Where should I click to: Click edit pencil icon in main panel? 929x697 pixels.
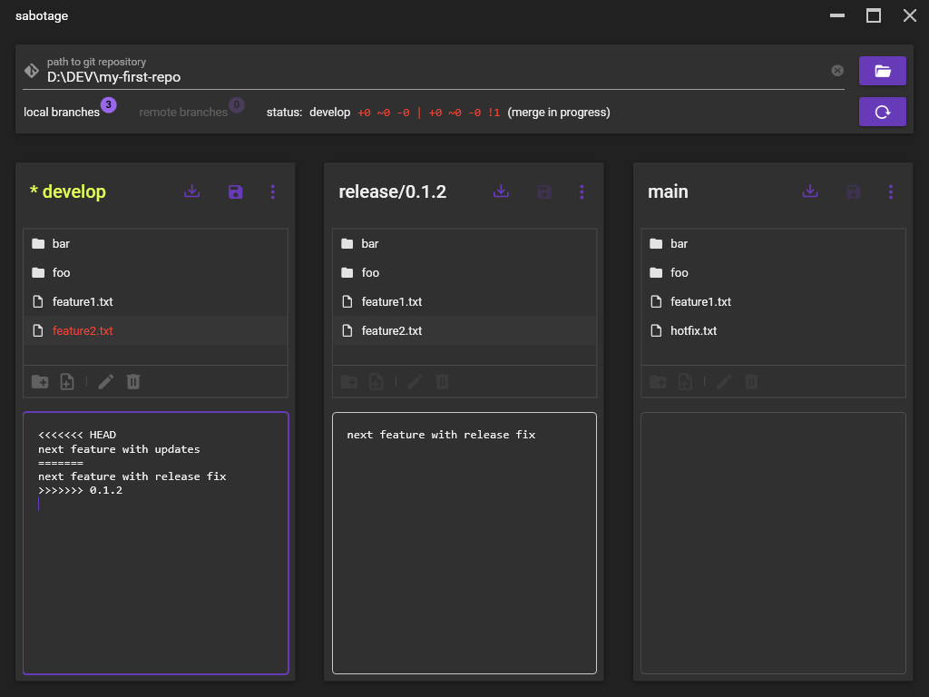(x=724, y=382)
